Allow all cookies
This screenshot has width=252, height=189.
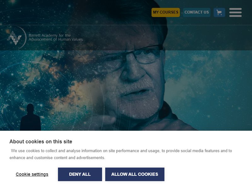[x=135, y=174]
